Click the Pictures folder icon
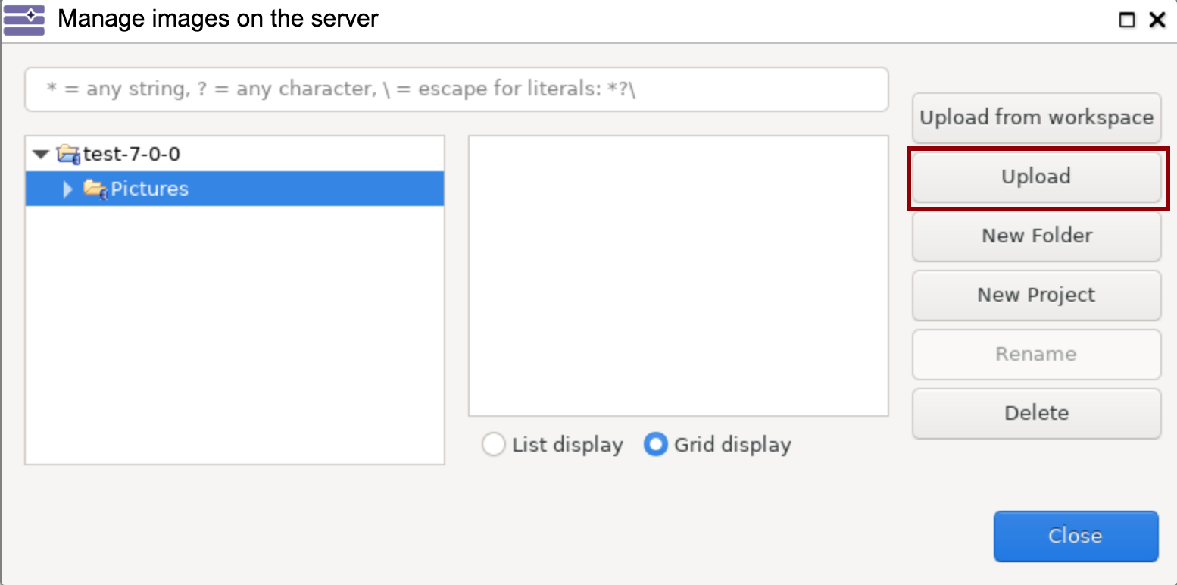Screen dimensions: 1177x585 click(x=95, y=189)
